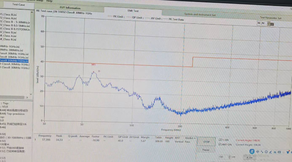Image resolution: width=292 pixels, height=162 pixels.
Task: Select 32_Class B.ini test case
Action: (8, 32)
